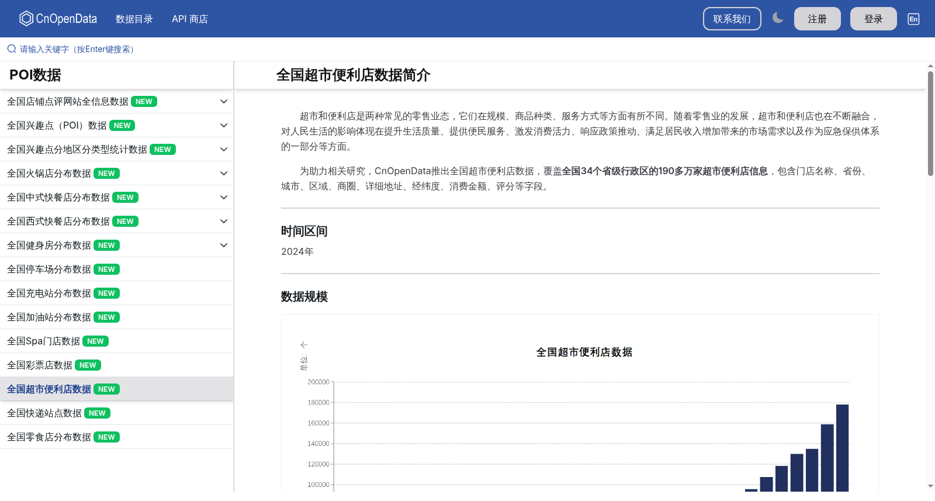The width and height of the screenshot is (935, 501).
Task: Click the tallest bar in chart
Action: 842,448
